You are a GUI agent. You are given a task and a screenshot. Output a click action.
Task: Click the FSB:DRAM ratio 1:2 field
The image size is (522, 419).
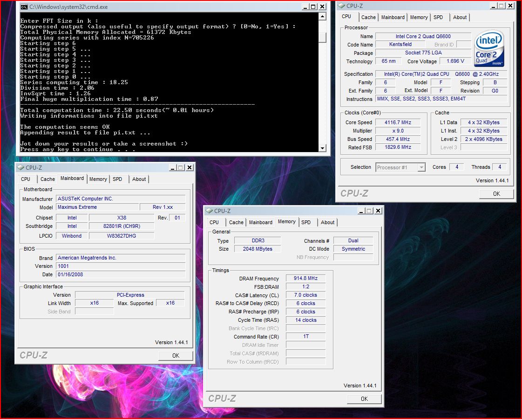pos(305,286)
